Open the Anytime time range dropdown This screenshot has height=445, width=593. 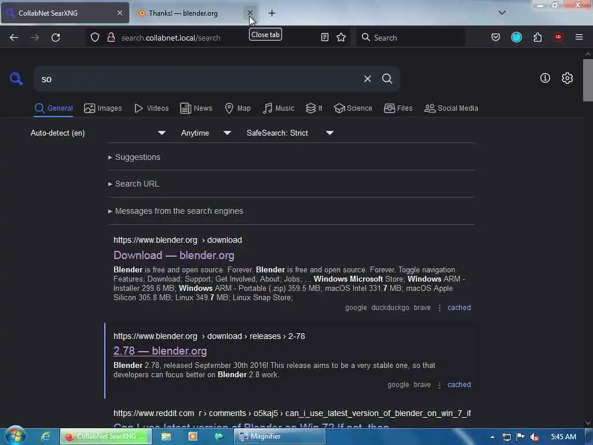(206, 133)
